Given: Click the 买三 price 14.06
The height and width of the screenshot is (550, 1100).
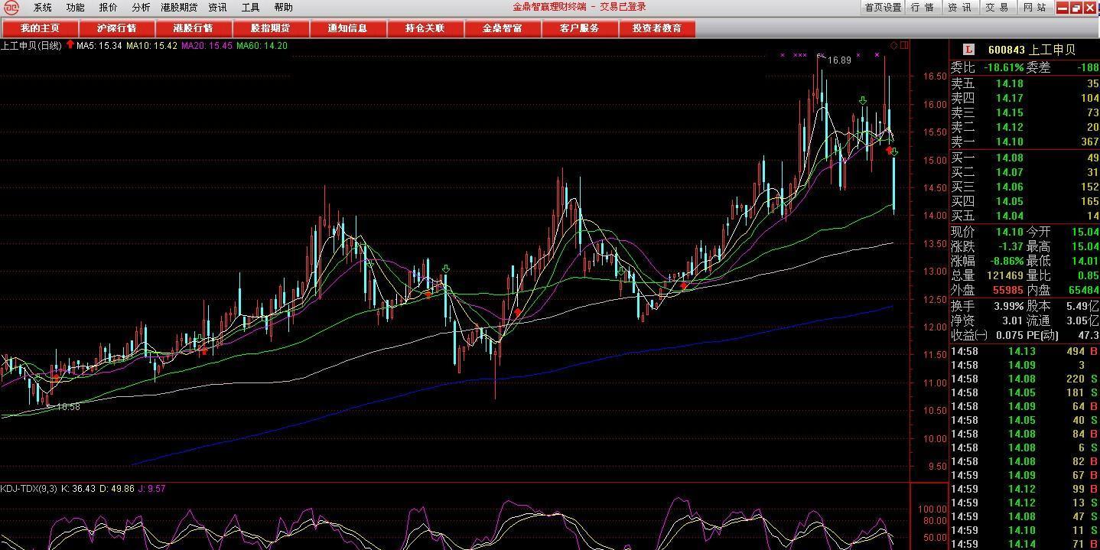Looking at the screenshot, I should click(x=1009, y=187).
